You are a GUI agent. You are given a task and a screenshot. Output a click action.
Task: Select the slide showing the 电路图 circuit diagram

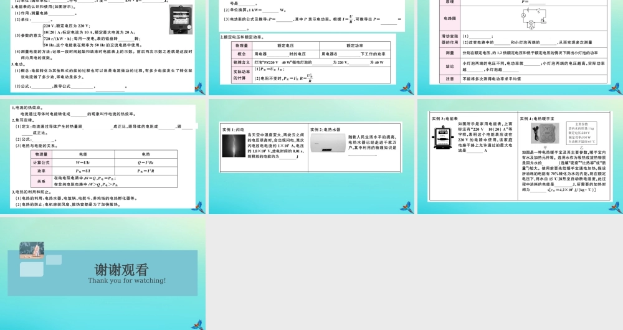point(520,47)
